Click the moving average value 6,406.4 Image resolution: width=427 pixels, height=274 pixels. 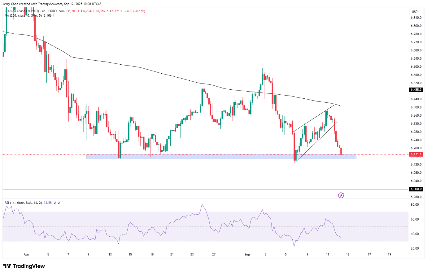[50, 15]
